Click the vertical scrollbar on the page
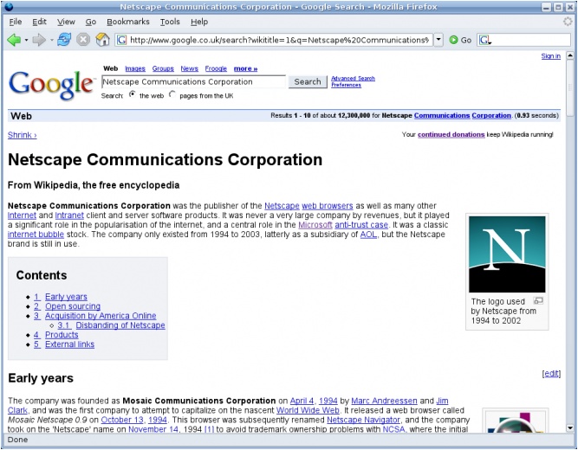Image resolution: width=578 pixels, height=450 pixels. pyautogui.click(x=570, y=260)
